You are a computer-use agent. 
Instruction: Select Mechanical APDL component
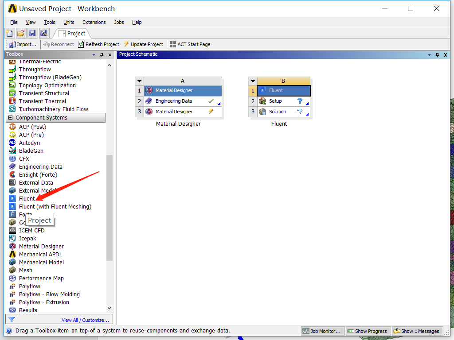click(x=40, y=255)
